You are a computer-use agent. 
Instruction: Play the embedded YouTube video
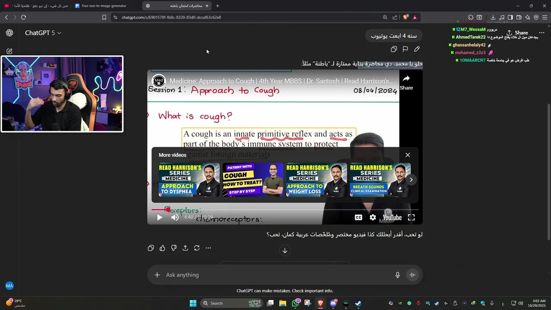(160, 217)
